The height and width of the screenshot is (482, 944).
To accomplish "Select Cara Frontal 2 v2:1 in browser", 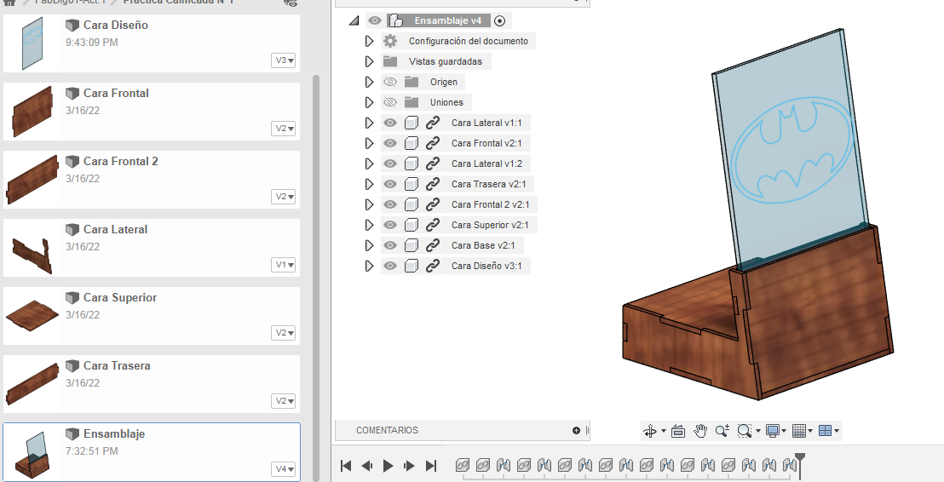I will coord(490,204).
